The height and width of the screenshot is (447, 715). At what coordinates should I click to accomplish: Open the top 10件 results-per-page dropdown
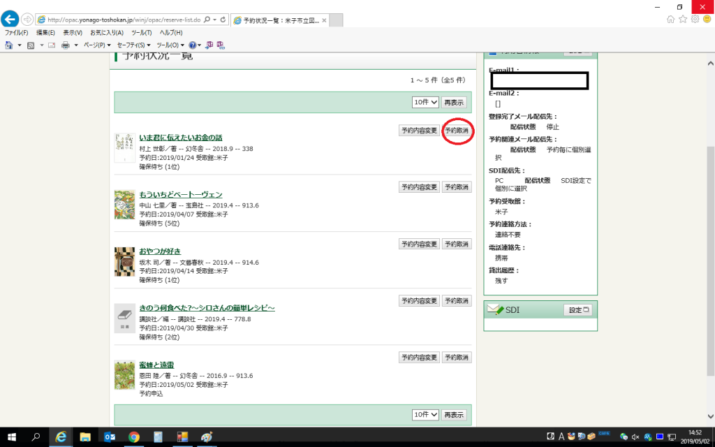425,102
